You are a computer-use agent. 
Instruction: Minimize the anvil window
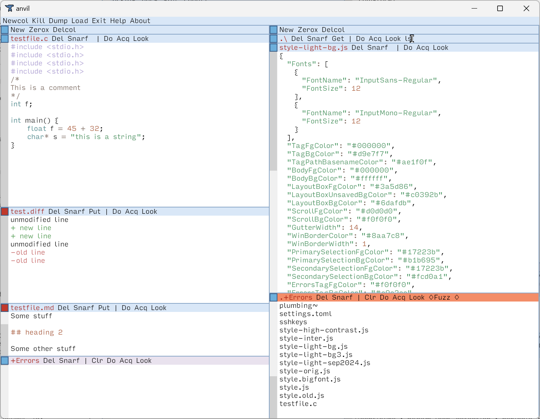click(x=474, y=8)
